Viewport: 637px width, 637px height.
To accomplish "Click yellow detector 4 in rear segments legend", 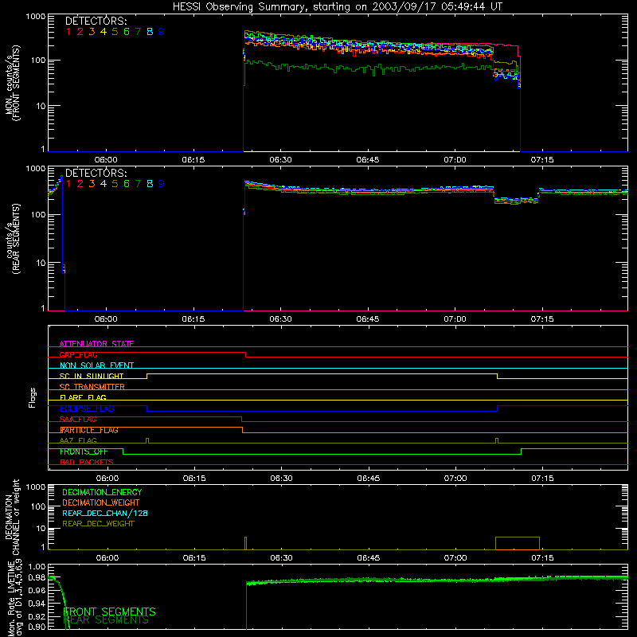I will 104,184.
